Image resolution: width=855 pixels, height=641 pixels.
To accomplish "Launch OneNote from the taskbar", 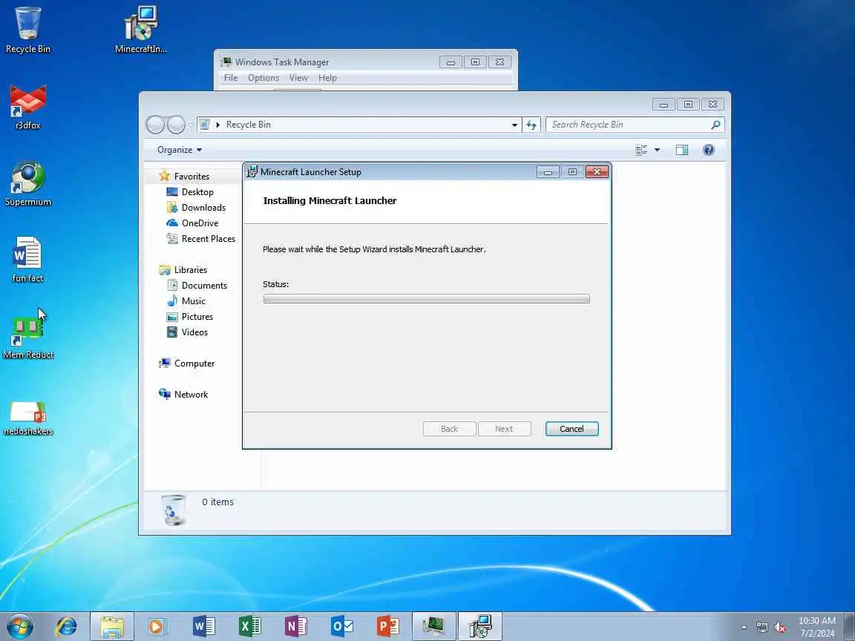I will click(295, 626).
